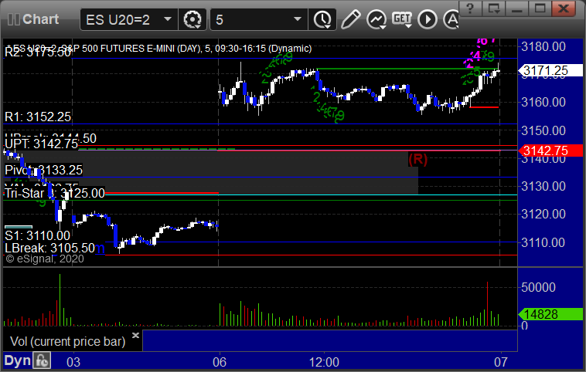Click the fc lock icon beside Dyn
The height and width of the screenshot is (372, 586).
[x=42, y=360]
